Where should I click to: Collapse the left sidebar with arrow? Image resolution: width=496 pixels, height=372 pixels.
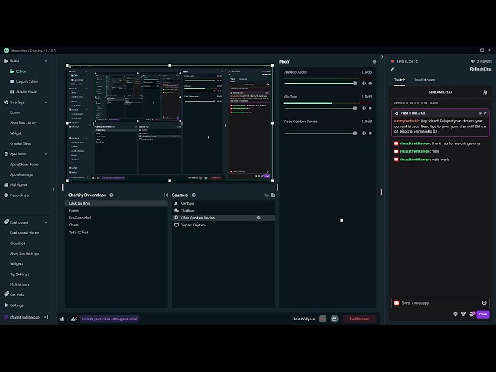pyautogui.click(x=53, y=189)
